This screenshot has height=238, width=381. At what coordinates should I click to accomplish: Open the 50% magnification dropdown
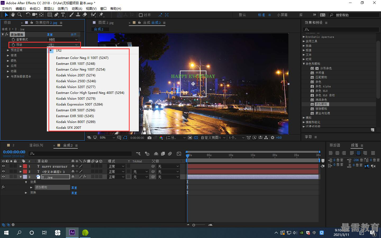(107, 138)
